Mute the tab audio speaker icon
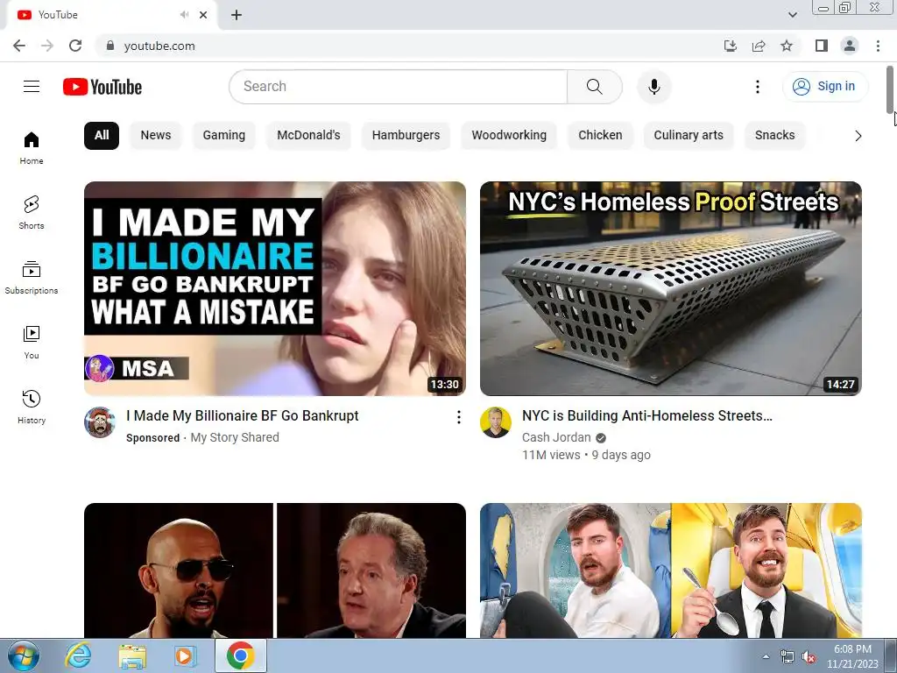The width and height of the screenshot is (897, 673). pos(184,15)
